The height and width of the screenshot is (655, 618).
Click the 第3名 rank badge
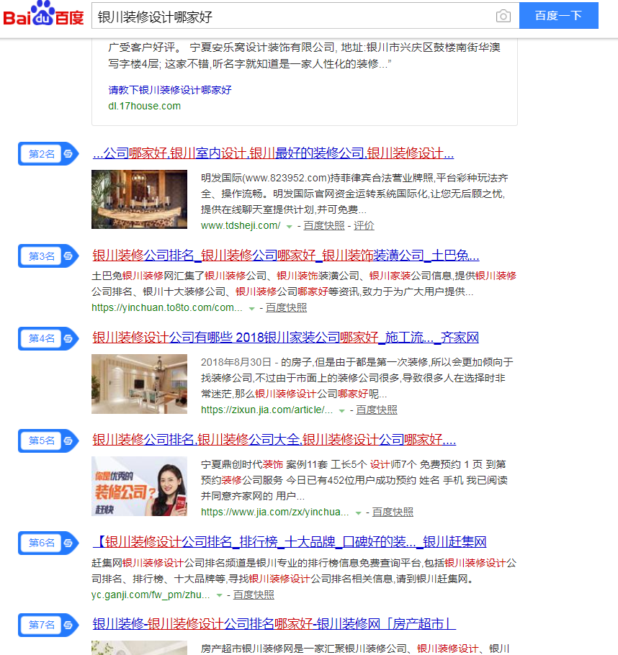coord(48,256)
